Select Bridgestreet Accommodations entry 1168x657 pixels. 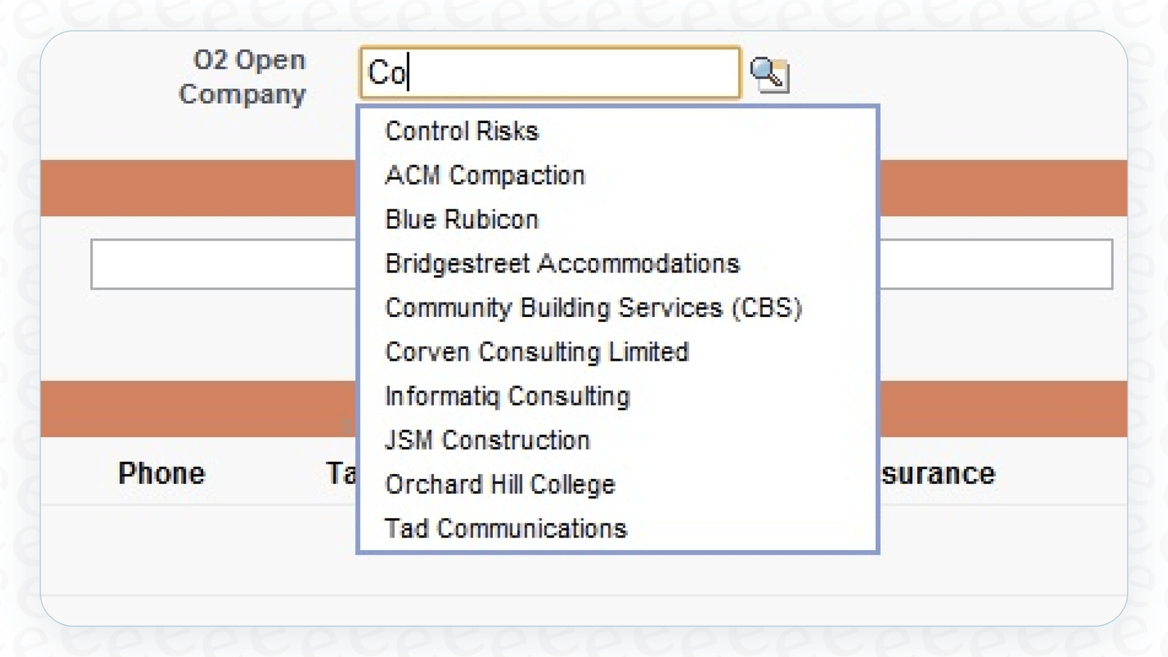[x=563, y=264]
